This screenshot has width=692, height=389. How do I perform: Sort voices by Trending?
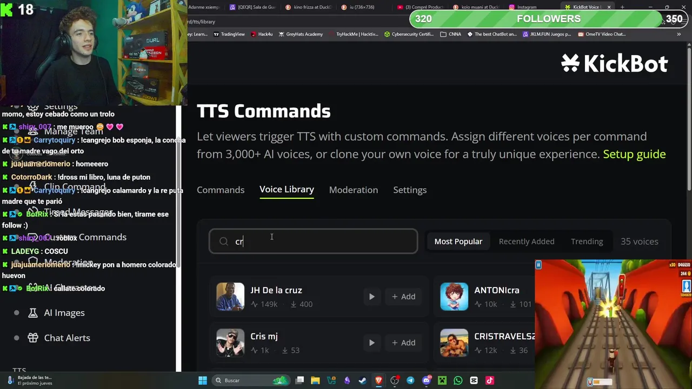(587, 242)
